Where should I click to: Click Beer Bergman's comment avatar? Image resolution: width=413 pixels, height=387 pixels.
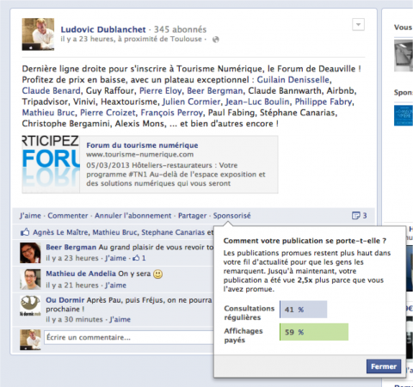pos(30,253)
